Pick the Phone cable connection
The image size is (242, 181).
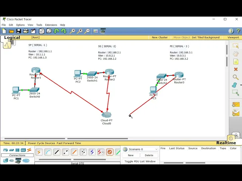coord(83,152)
